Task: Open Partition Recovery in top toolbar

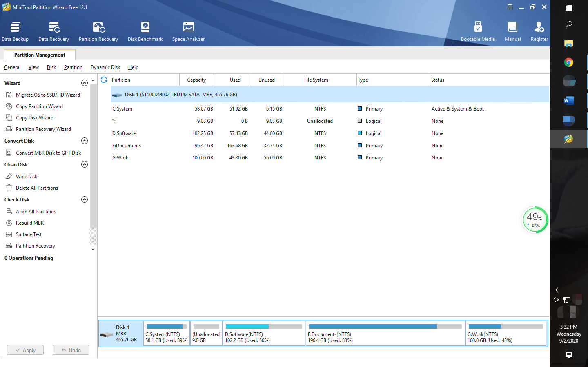Action: point(98,32)
